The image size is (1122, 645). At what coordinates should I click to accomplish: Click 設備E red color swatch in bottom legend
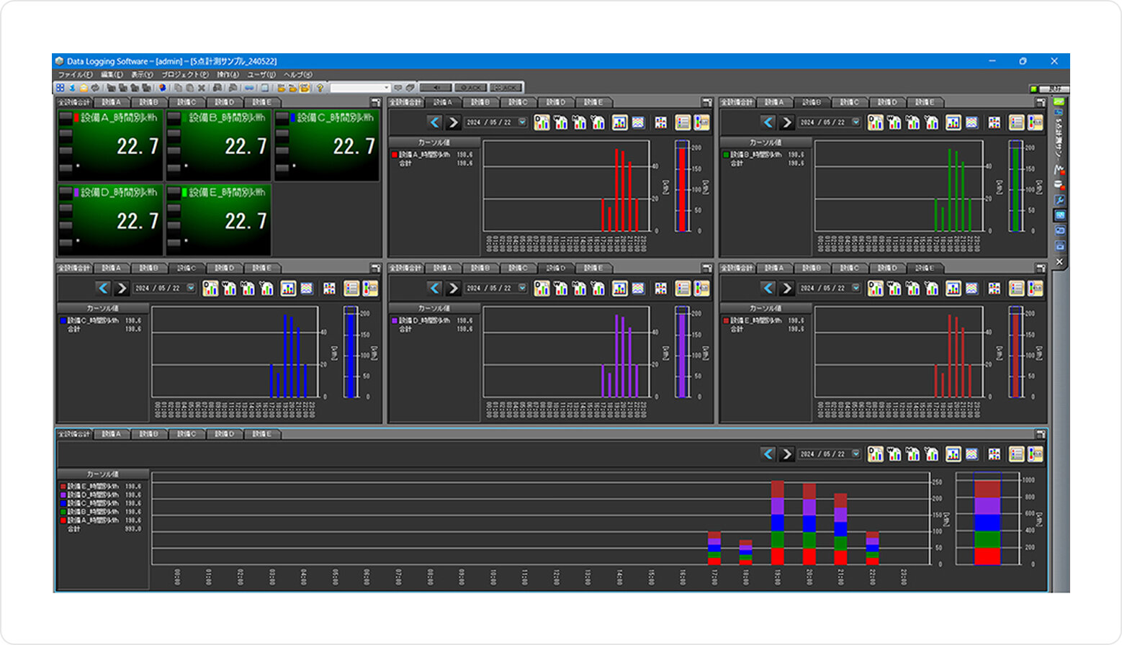[x=63, y=487]
